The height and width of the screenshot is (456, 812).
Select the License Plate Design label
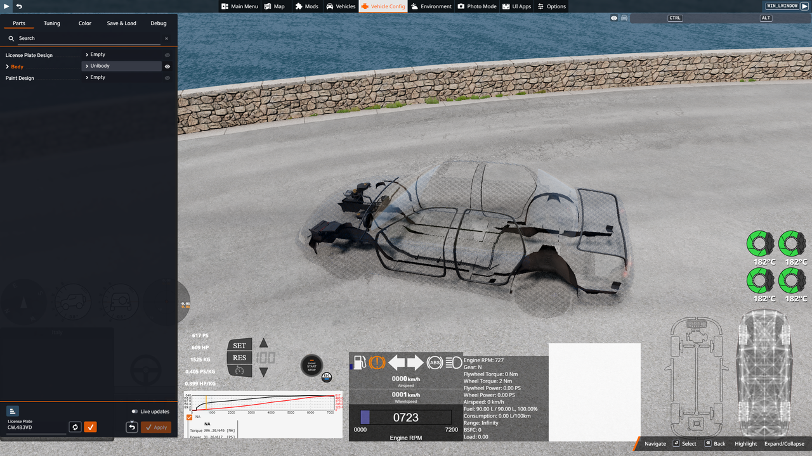(x=29, y=55)
